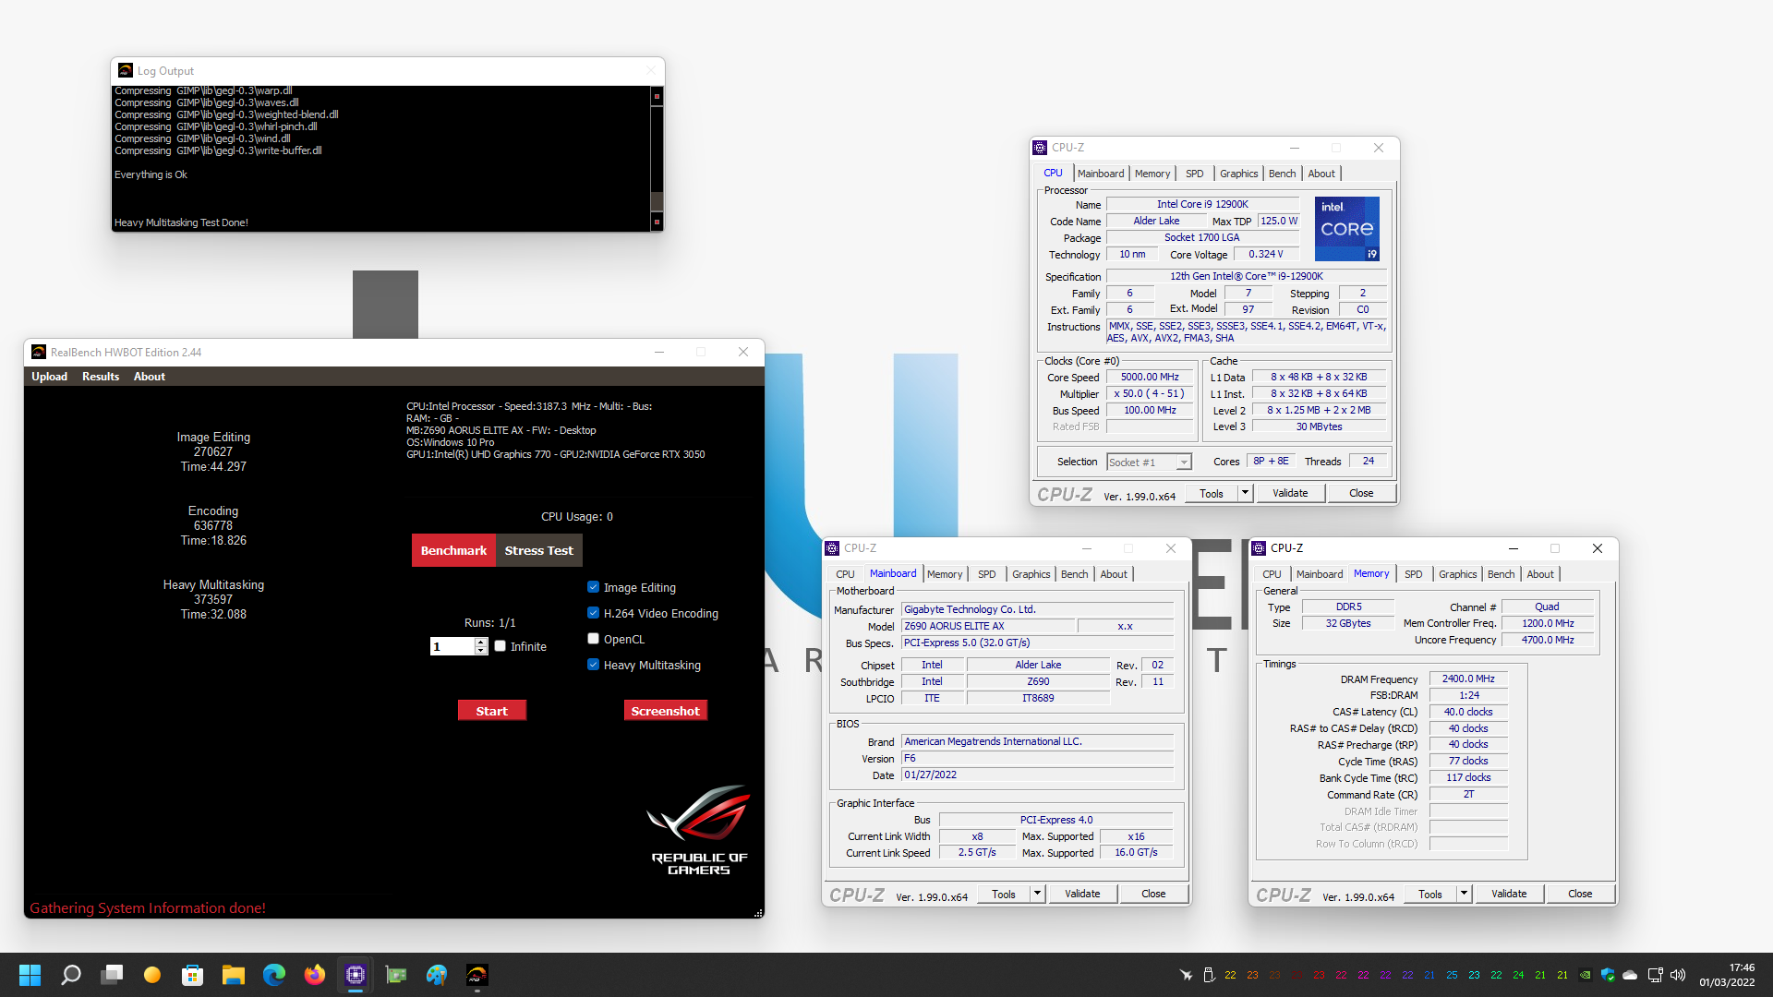Open taskbar Search
This screenshot has width=1773, height=997.
[71, 975]
